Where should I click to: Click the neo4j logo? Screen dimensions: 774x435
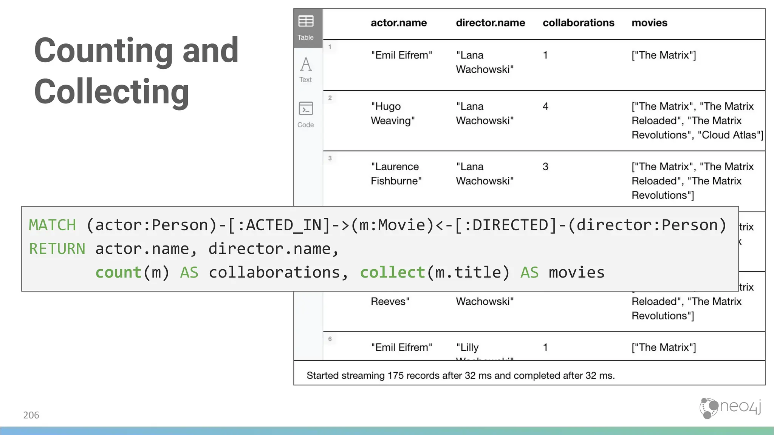tap(730, 408)
